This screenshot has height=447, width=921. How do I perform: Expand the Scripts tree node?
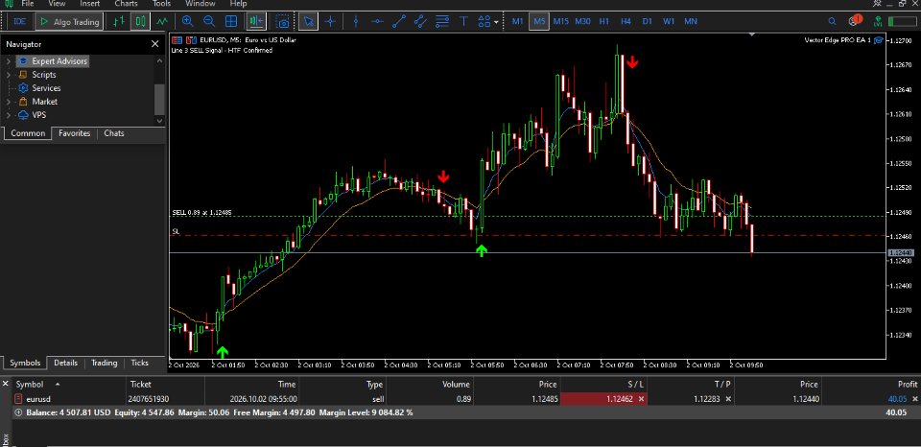click(9, 75)
